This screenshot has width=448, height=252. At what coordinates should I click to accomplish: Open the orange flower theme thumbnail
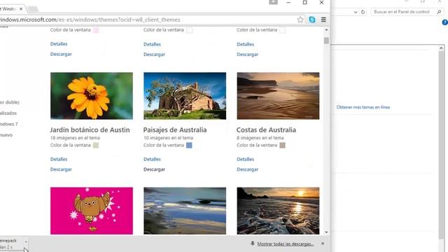coord(92,96)
